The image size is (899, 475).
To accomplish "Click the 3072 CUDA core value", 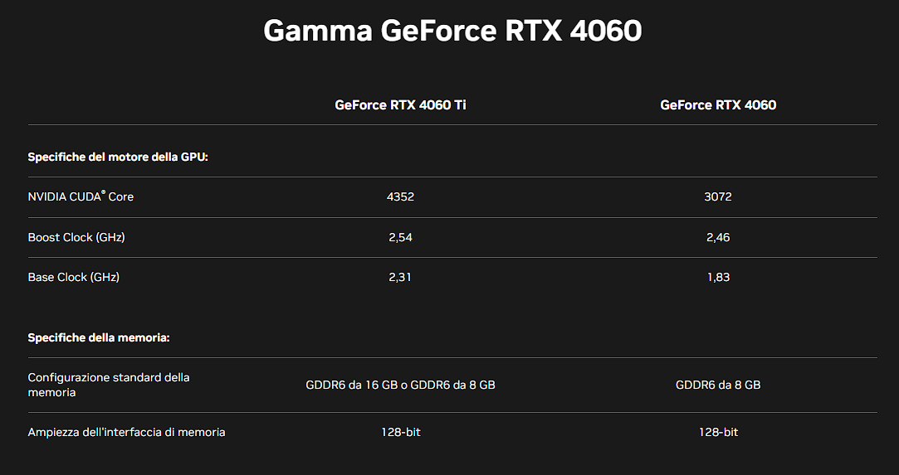I will pyautogui.click(x=718, y=196).
